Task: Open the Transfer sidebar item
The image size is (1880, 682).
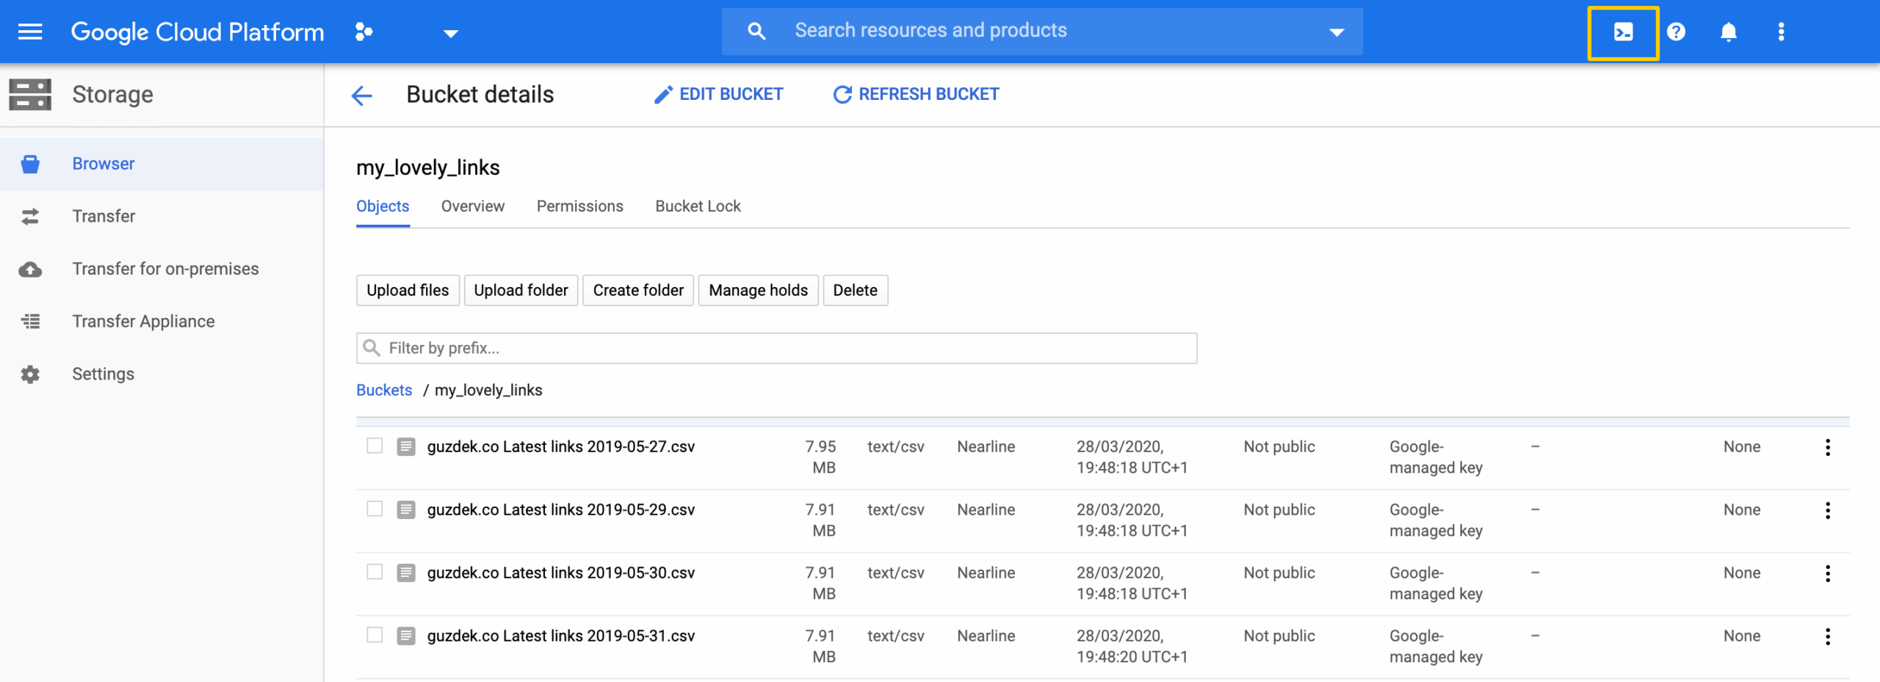Action: (x=104, y=217)
